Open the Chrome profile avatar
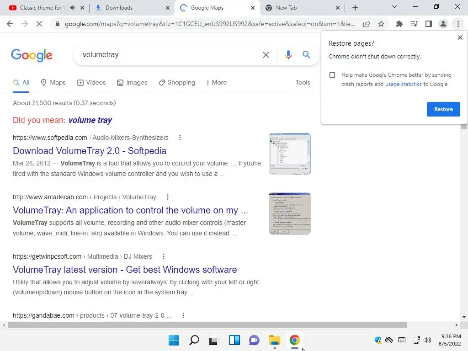This screenshot has height=351, width=468. [443, 24]
